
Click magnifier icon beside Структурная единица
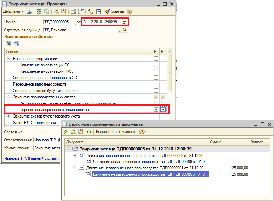[125, 30]
